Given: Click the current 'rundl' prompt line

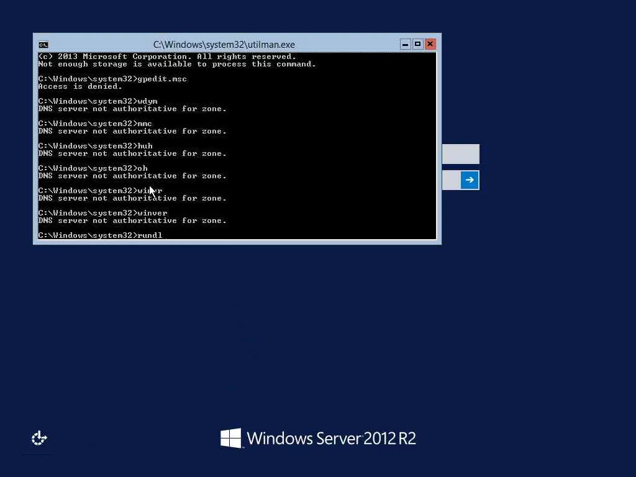Looking at the screenshot, I should (x=100, y=235).
